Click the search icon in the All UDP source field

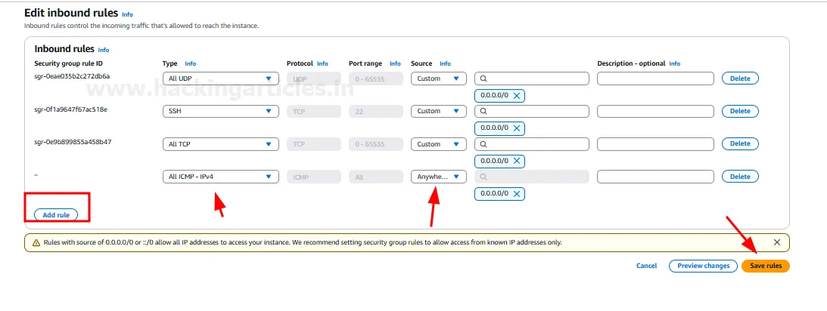click(x=483, y=79)
